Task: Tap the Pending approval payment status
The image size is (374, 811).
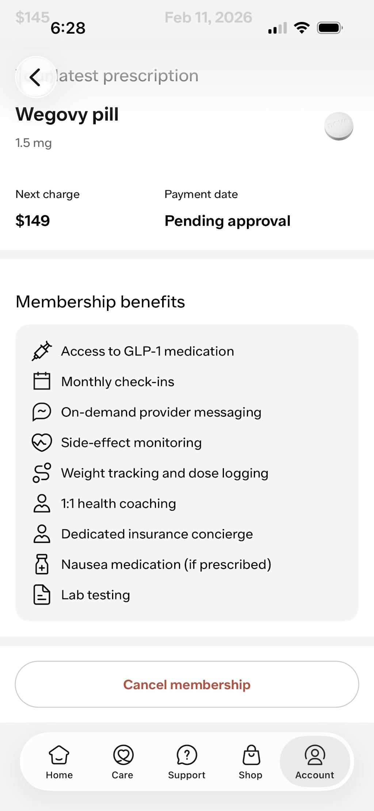Action: 227,221
